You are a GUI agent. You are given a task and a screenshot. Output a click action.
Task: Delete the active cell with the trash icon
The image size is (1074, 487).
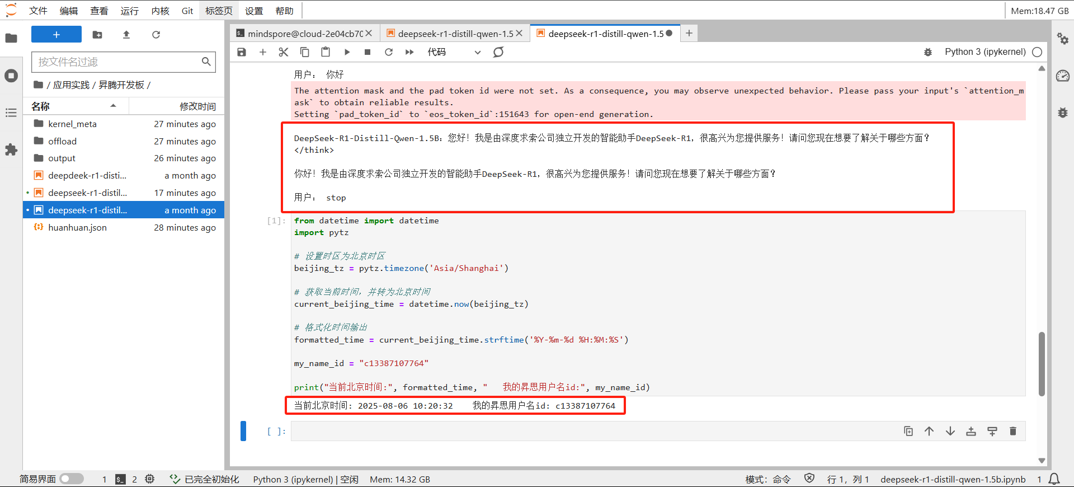(1012, 431)
